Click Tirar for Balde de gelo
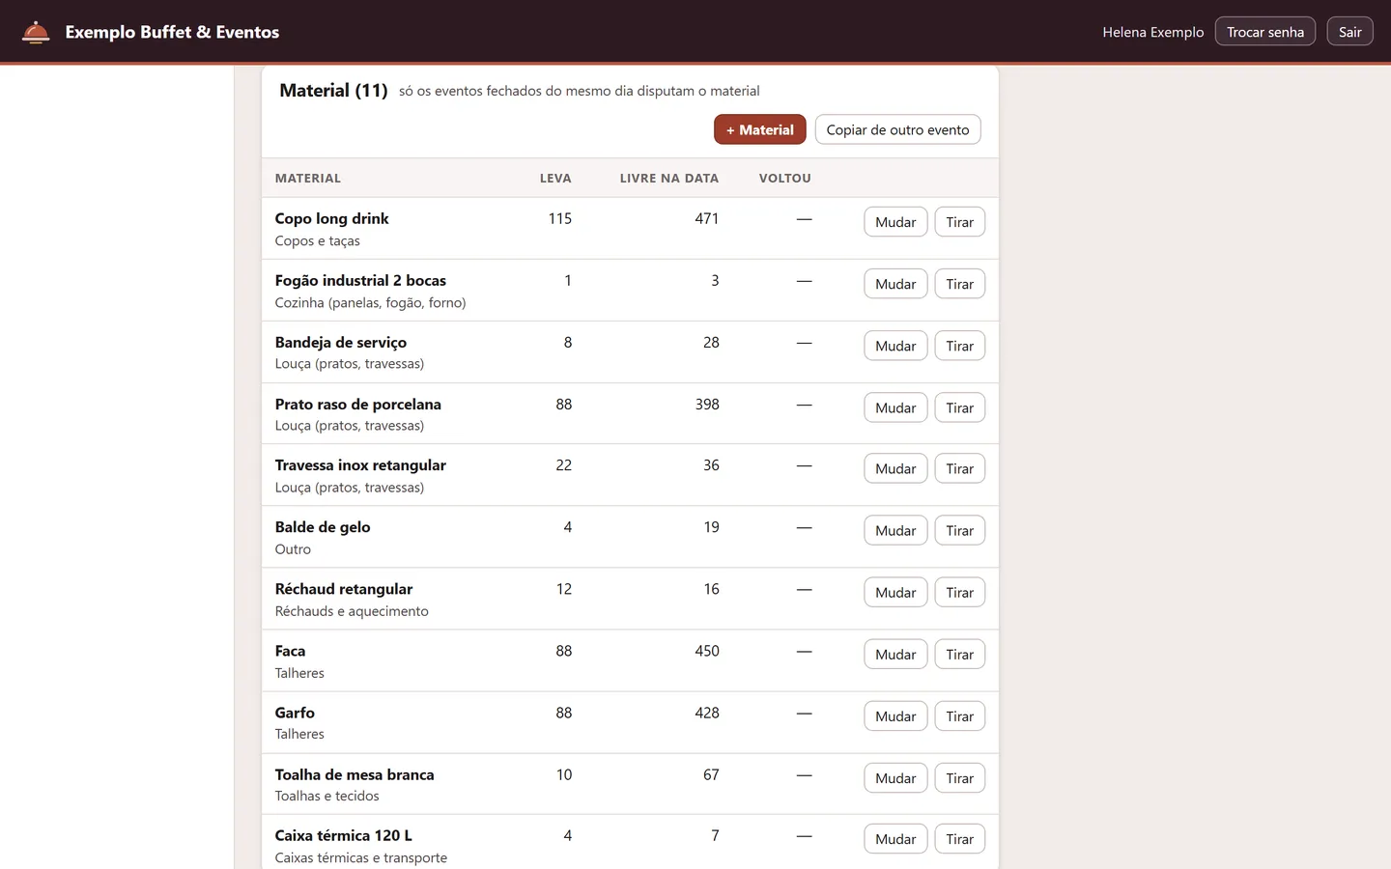The image size is (1391, 869). [960, 530]
